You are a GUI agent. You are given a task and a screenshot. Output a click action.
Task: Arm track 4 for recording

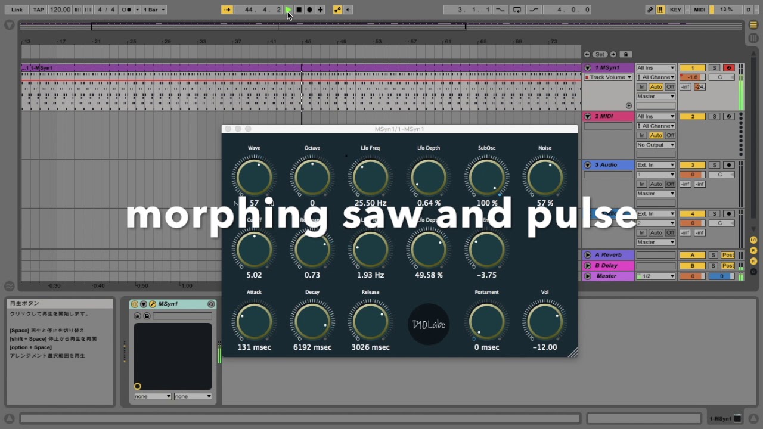pos(728,214)
